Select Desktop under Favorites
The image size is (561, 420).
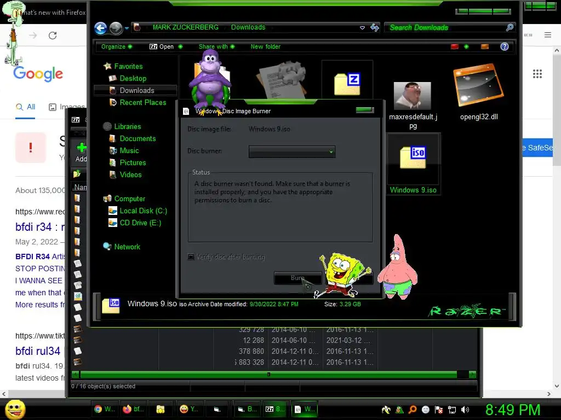tap(133, 78)
